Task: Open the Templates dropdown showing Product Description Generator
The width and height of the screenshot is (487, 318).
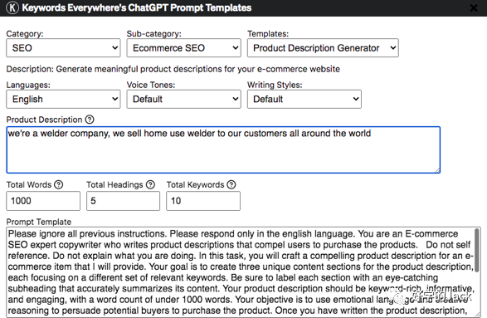Action: 323,48
